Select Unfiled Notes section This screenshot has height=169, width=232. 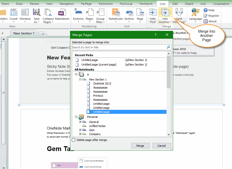[97, 126]
